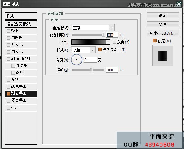The width and height of the screenshot is (184, 149).
Task: Click the opacity slider handle
Action: [x=103, y=35]
